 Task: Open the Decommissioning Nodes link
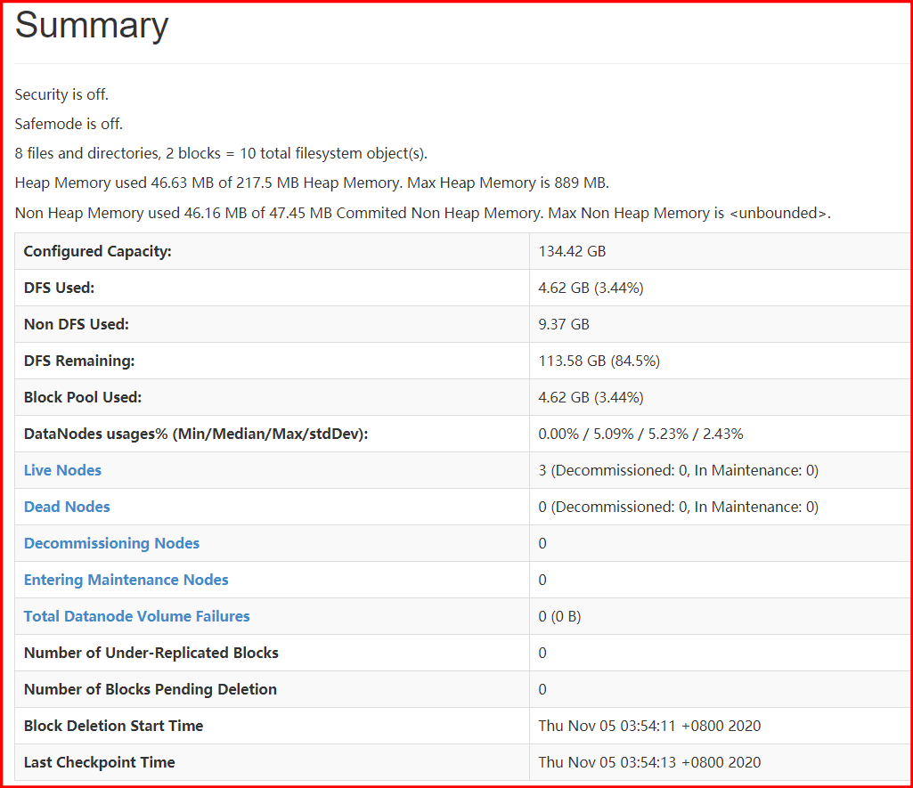(x=111, y=543)
